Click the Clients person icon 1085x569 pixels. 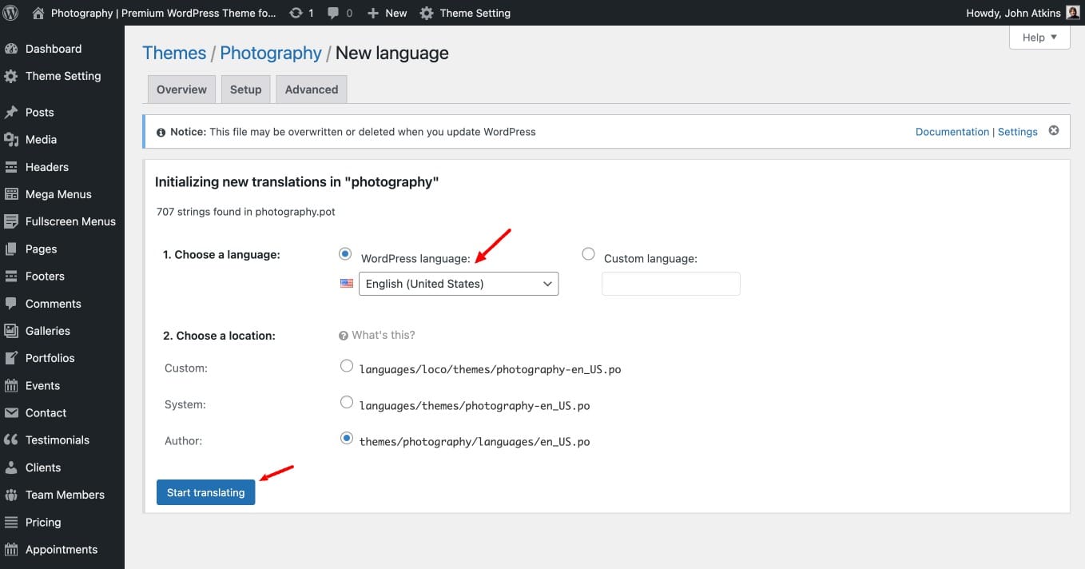pos(11,468)
